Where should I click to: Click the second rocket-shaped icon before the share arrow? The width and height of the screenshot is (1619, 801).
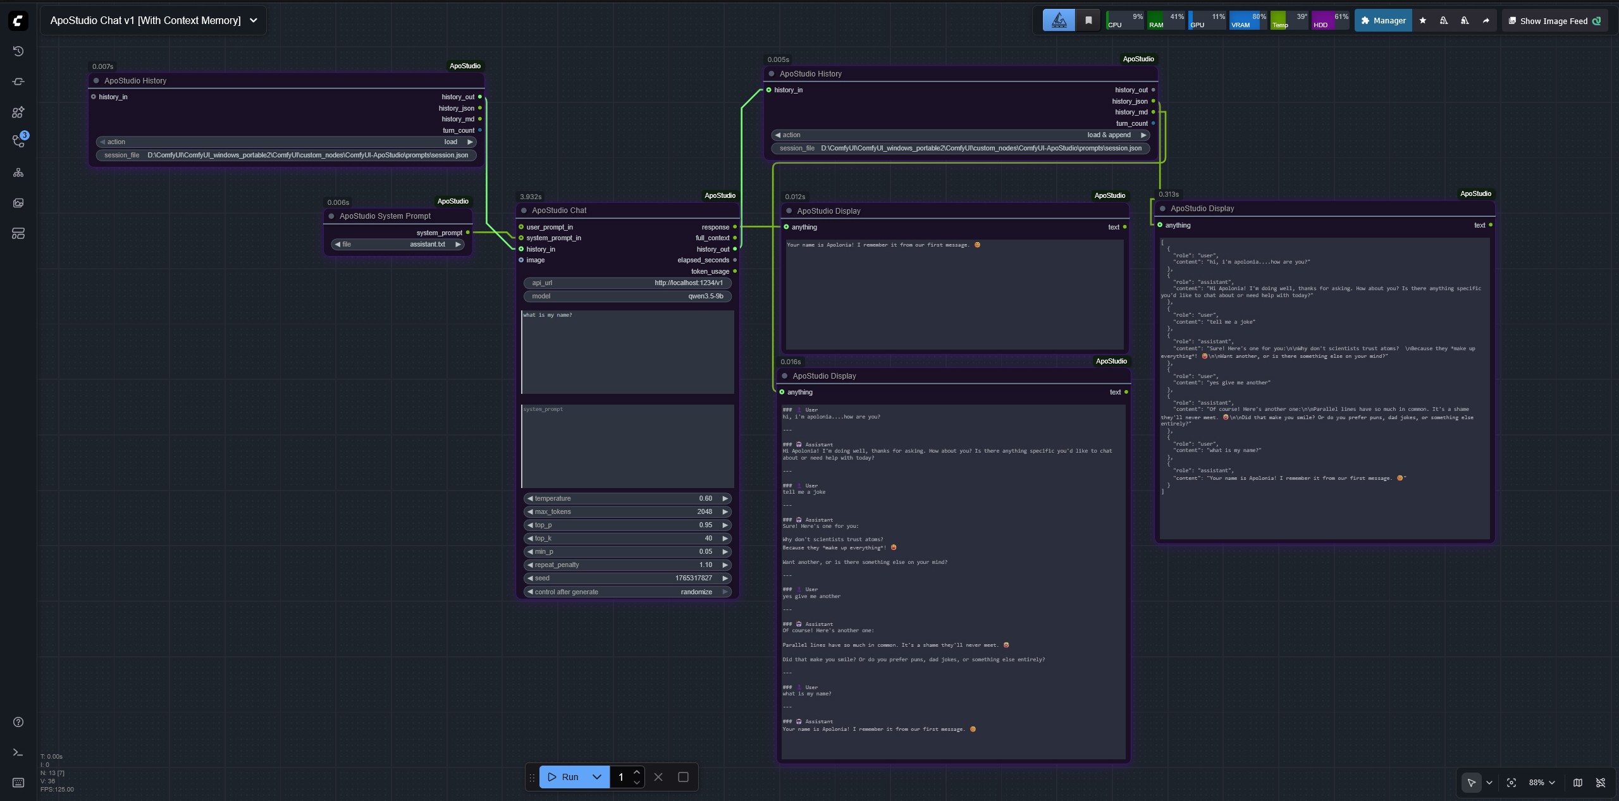click(x=1465, y=21)
